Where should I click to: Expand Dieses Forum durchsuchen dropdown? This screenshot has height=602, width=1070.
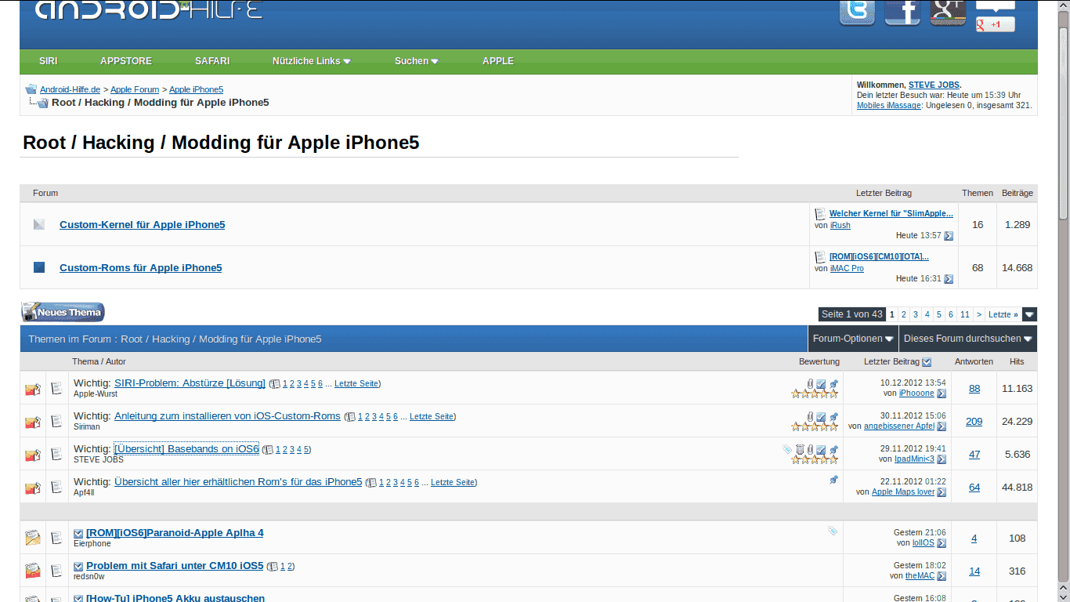[968, 339]
